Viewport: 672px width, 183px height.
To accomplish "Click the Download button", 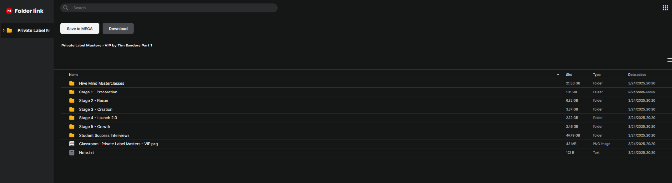I will point(118,28).
